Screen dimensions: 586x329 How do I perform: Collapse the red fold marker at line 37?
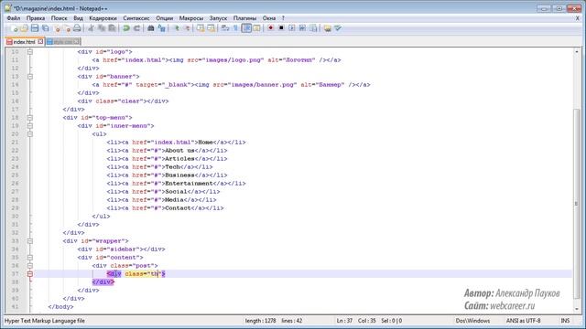(x=30, y=274)
